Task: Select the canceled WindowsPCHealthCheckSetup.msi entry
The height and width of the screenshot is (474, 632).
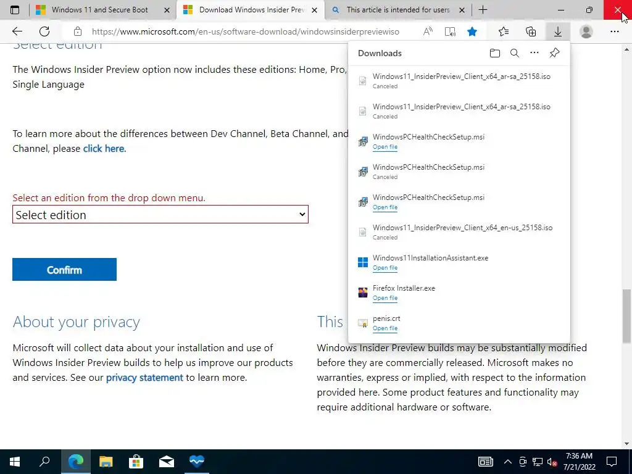Action: pos(459,172)
